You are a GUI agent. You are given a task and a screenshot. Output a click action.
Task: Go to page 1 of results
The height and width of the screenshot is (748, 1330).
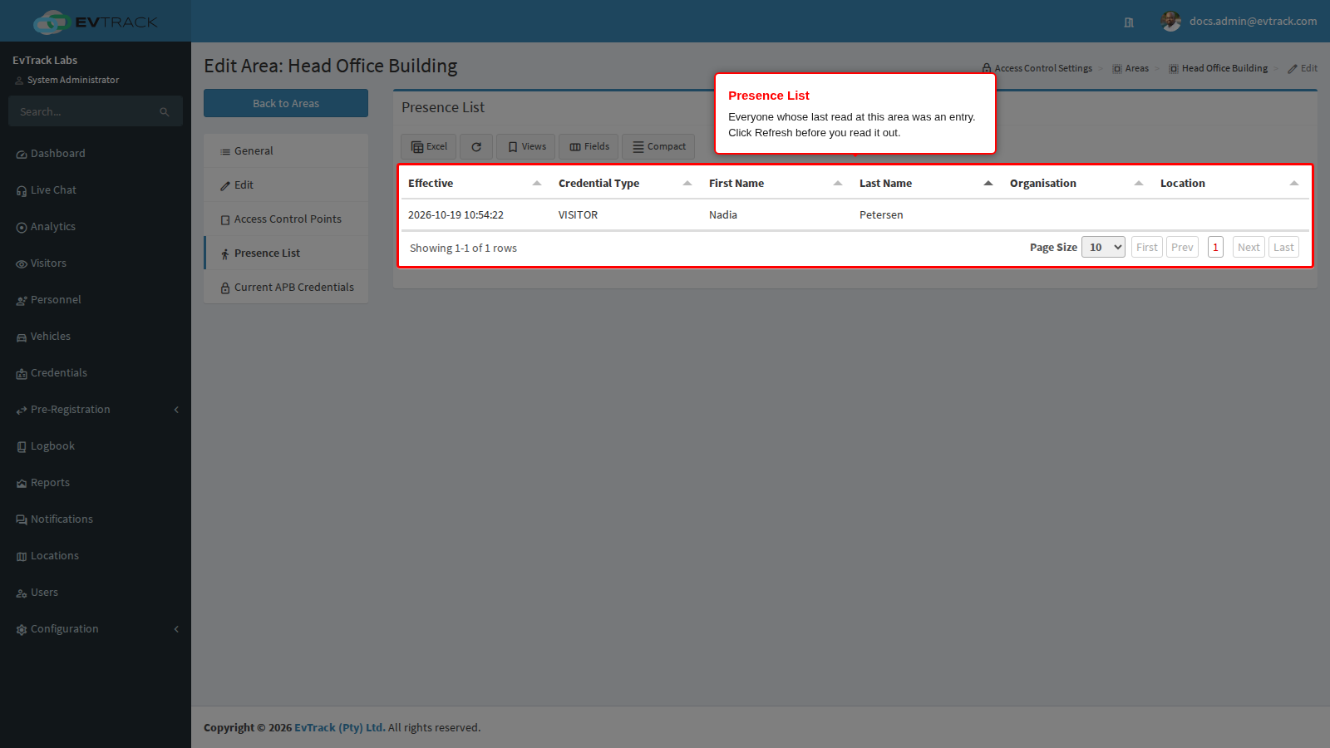[x=1215, y=247]
